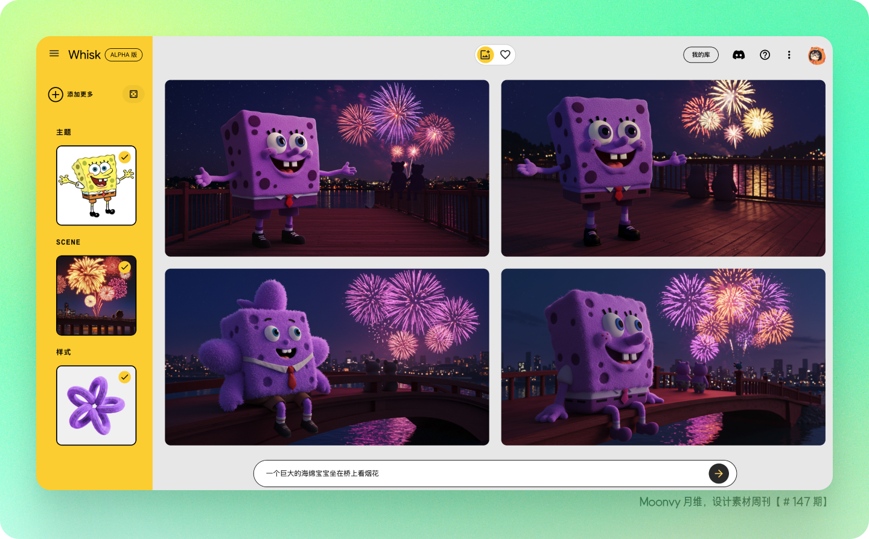Click the 样式 section label
Screen dimensions: 869x539
(63, 352)
